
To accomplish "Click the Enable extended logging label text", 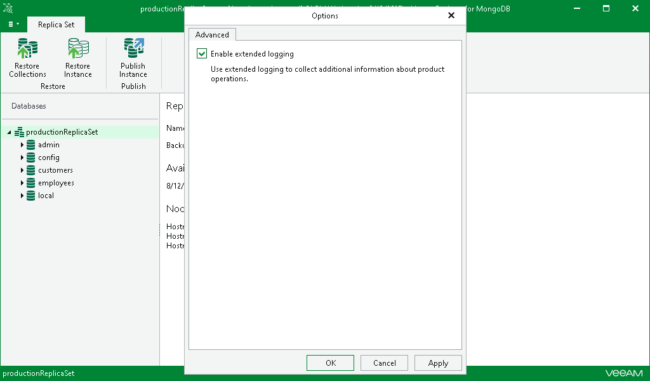I will 252,54.
